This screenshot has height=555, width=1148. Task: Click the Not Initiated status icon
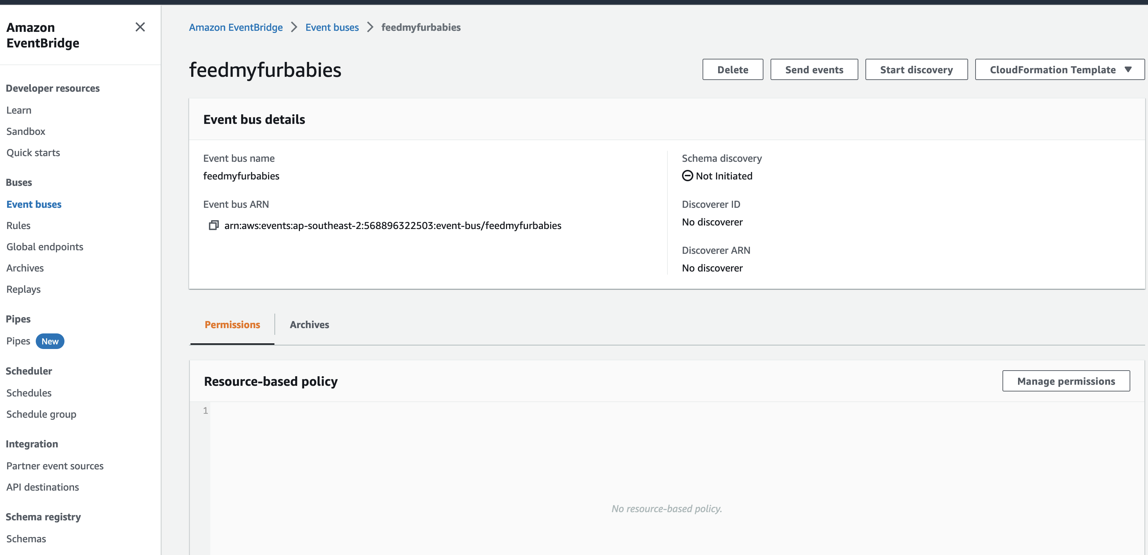pos(687,176)
